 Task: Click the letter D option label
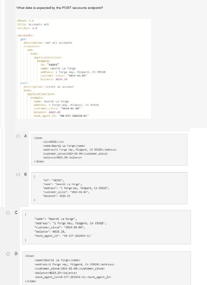pyautogui.click(x=16, y=253)
